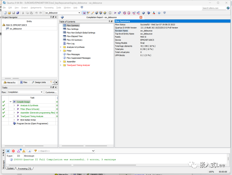The height and width of the screenshot is (175, 232).
Task: Expand the Fitter report folder
Action: 60,51
